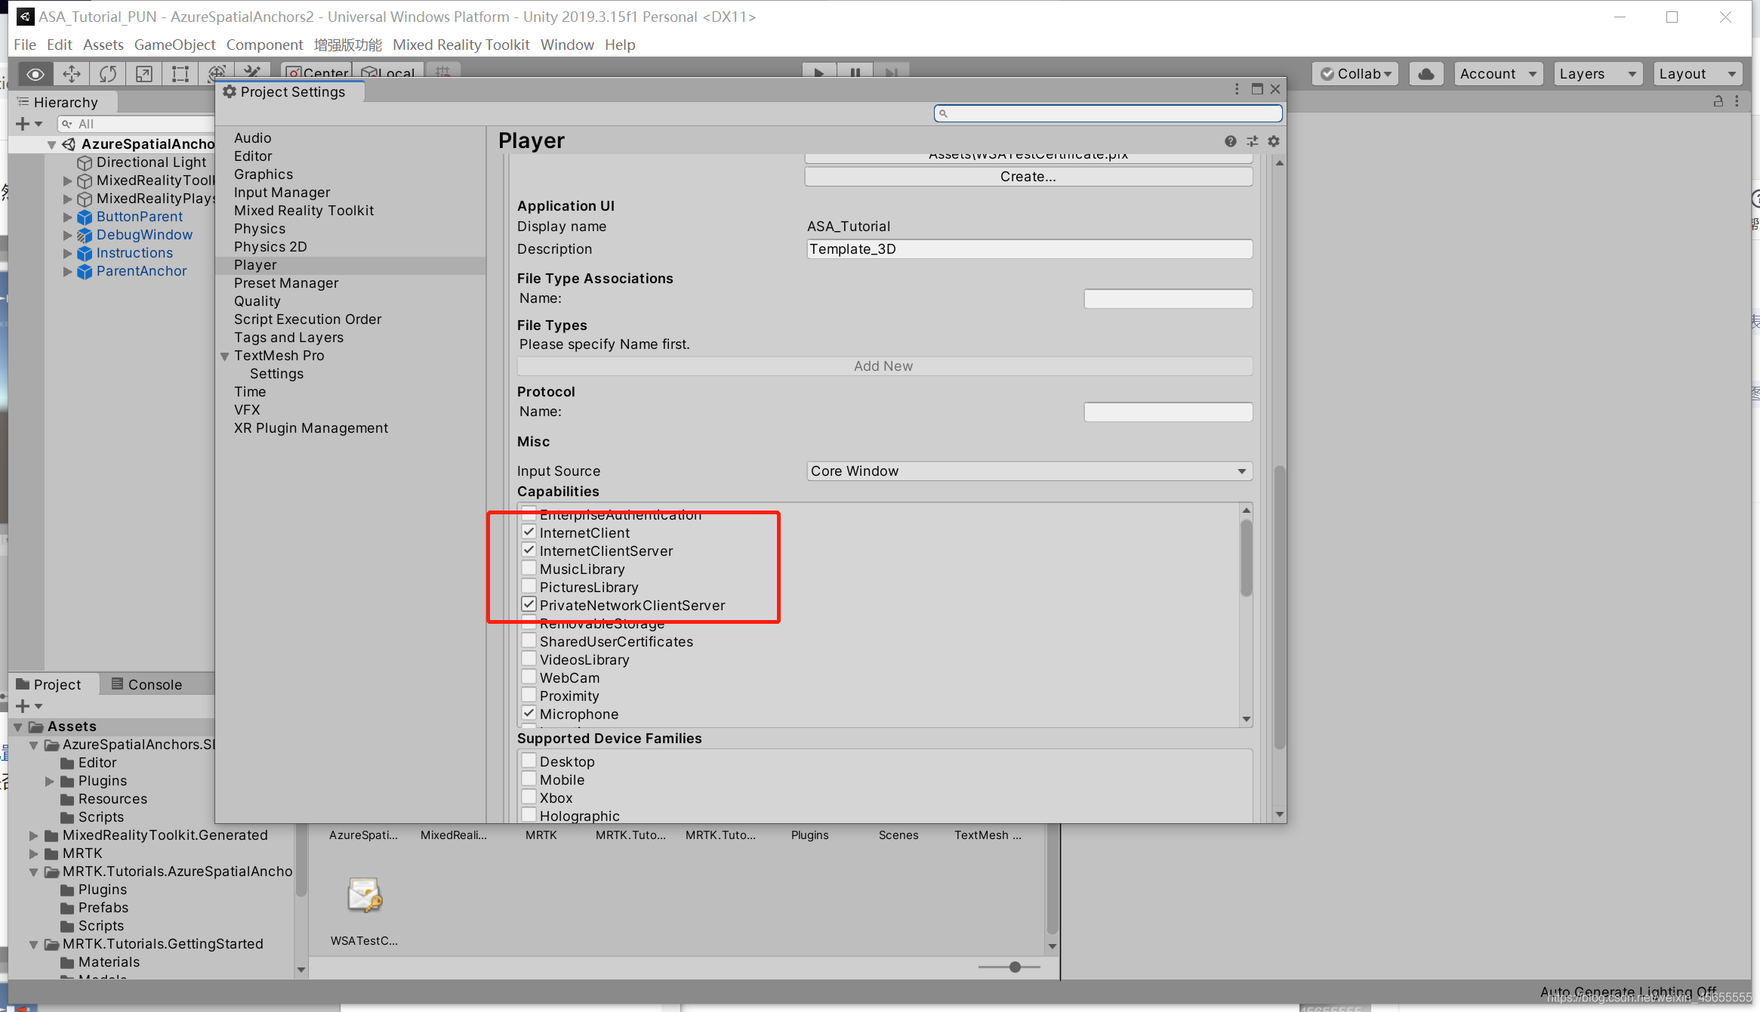Open Mixed Reality Toolkit menu
This screenshot has height=1012, width=1760.
pyautogui.click(x=461, y=45)
